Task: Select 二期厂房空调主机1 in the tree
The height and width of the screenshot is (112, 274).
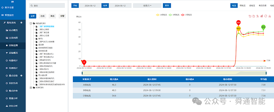Action: pos(46,54)
